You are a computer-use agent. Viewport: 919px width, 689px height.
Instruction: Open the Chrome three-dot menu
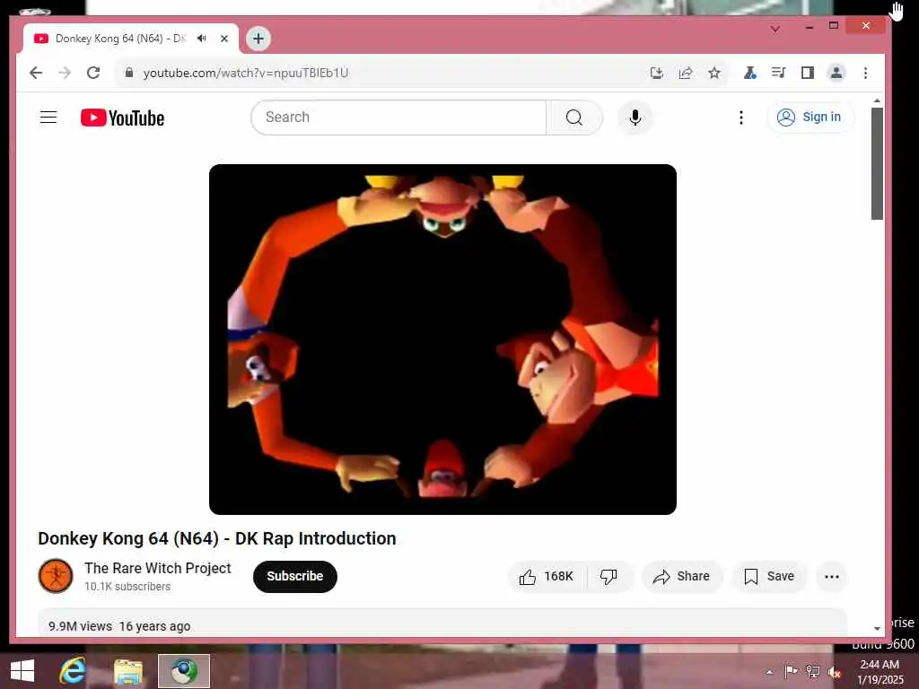866,73
